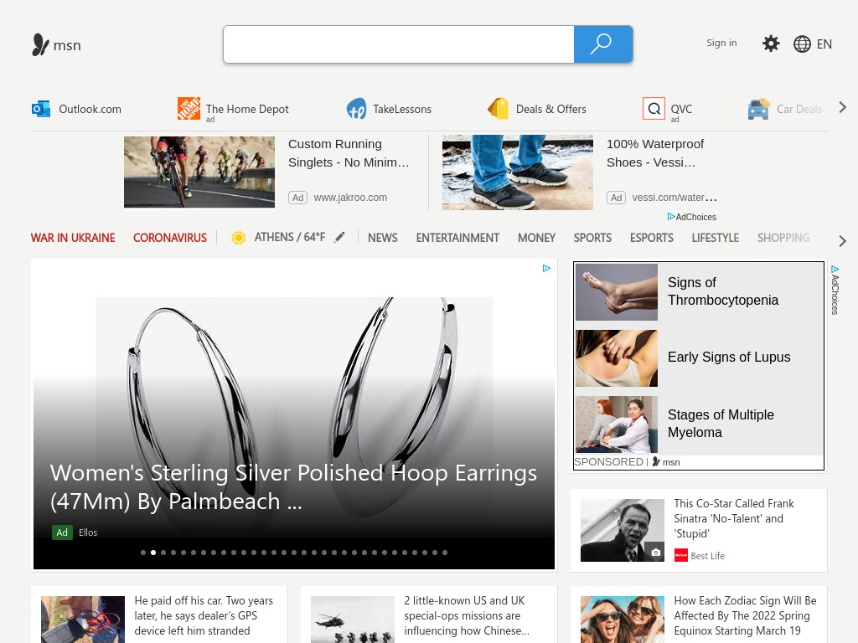
Task: Click the waterproof shoes thumbnail
Action: tap(517, 172)
